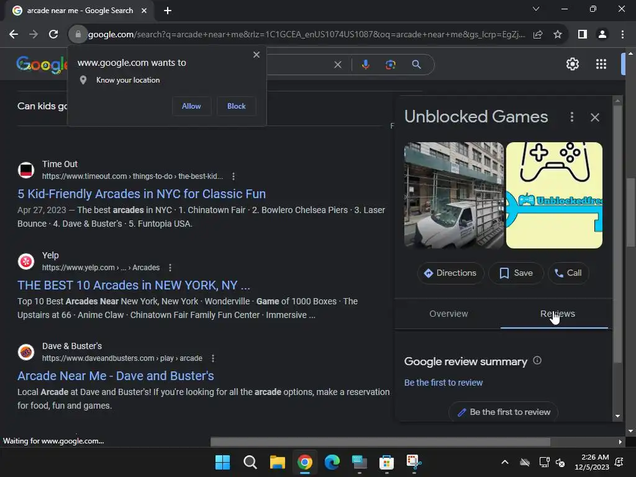This screenshot has height=477, width=636.
Task: Open Microsoft Edge from the taskbar
Action: click(332, 462)
